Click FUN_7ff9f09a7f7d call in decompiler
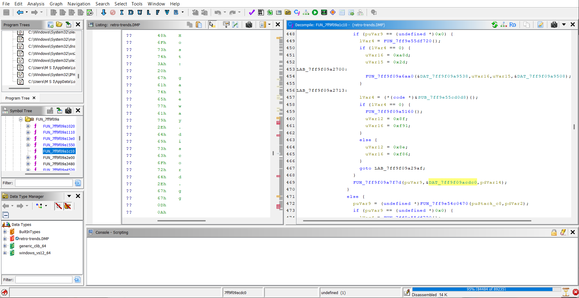 coord(377,182)
